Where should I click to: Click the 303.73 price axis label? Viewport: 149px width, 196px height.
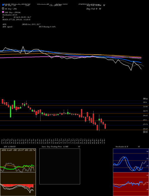(x=145, y=111)
